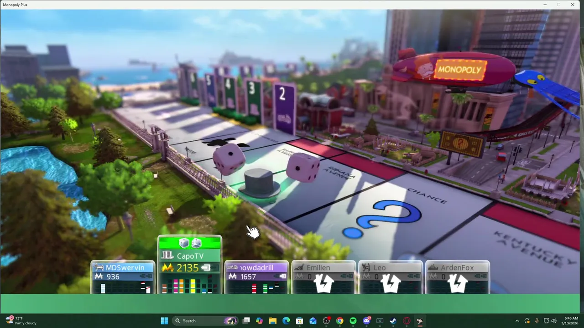Open Steam from the taskbar

393,321
